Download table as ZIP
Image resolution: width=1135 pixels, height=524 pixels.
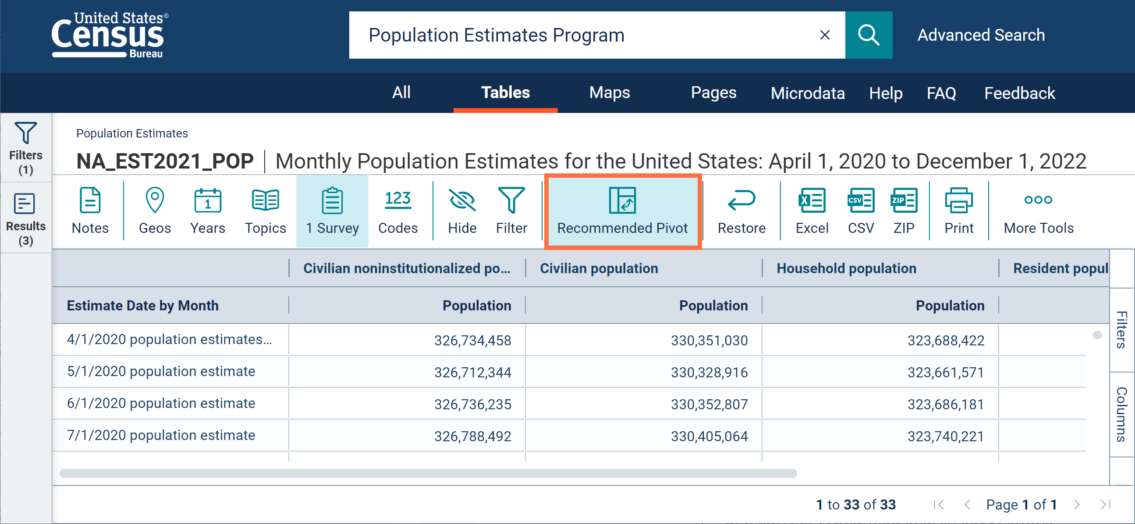pyautogui.click(x=904, y=211)
